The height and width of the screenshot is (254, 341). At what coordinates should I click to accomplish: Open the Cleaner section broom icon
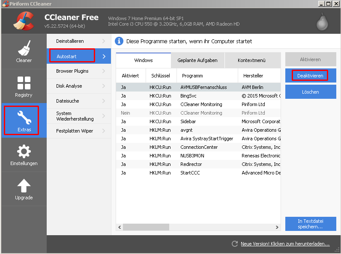pos(24,48)
